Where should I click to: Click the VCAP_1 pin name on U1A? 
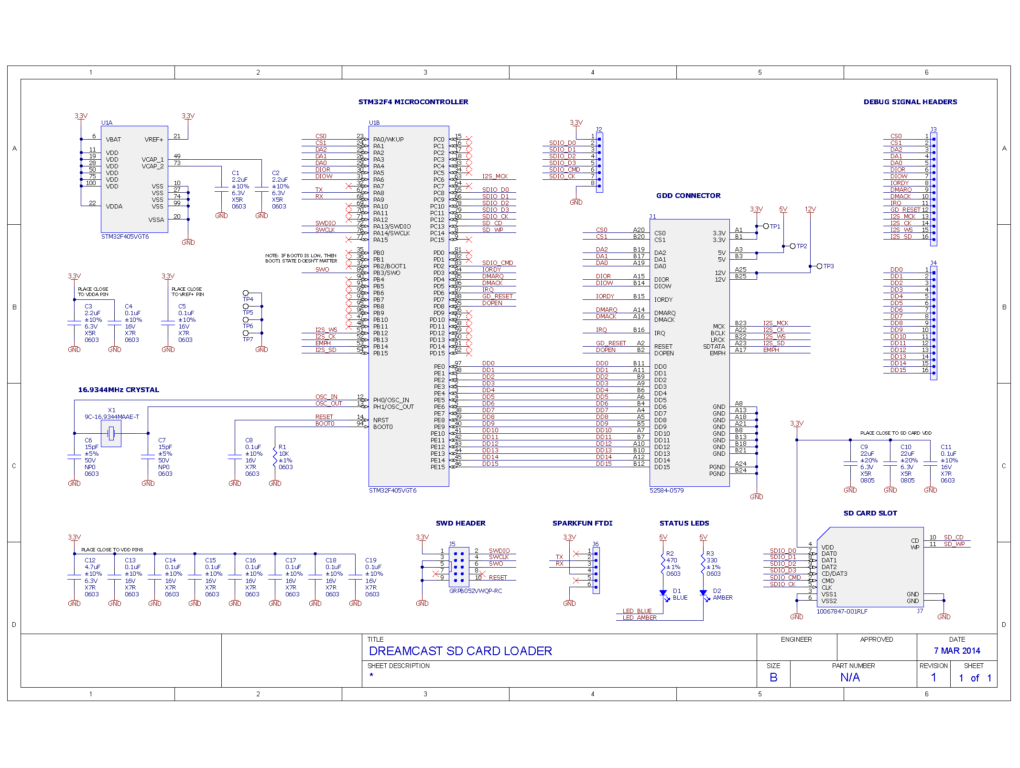tap(152, 160)
